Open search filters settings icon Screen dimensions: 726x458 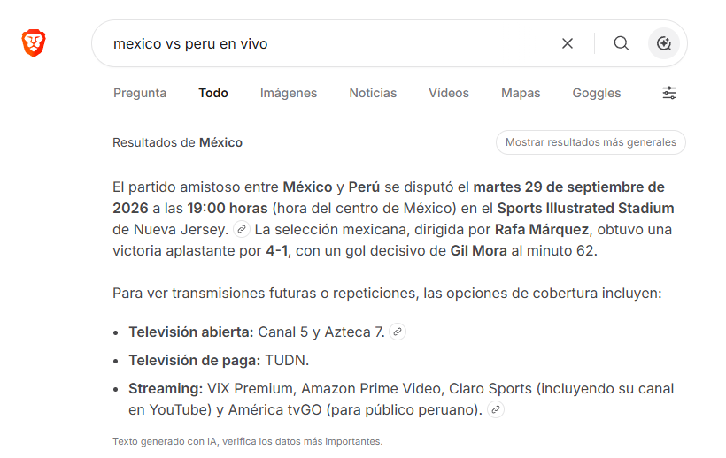pyautogui.click(x=669, y=93)
